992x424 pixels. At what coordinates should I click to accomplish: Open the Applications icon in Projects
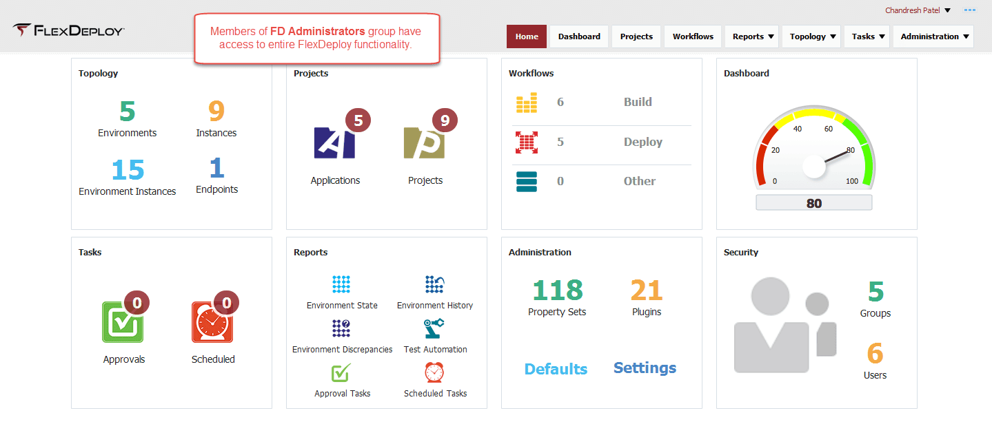[x=336, y=142]
